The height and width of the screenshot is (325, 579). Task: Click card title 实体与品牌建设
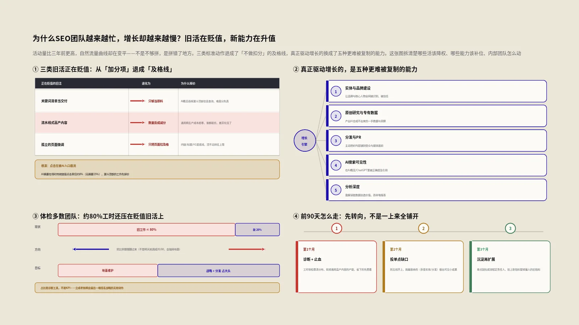click(358, 88)
